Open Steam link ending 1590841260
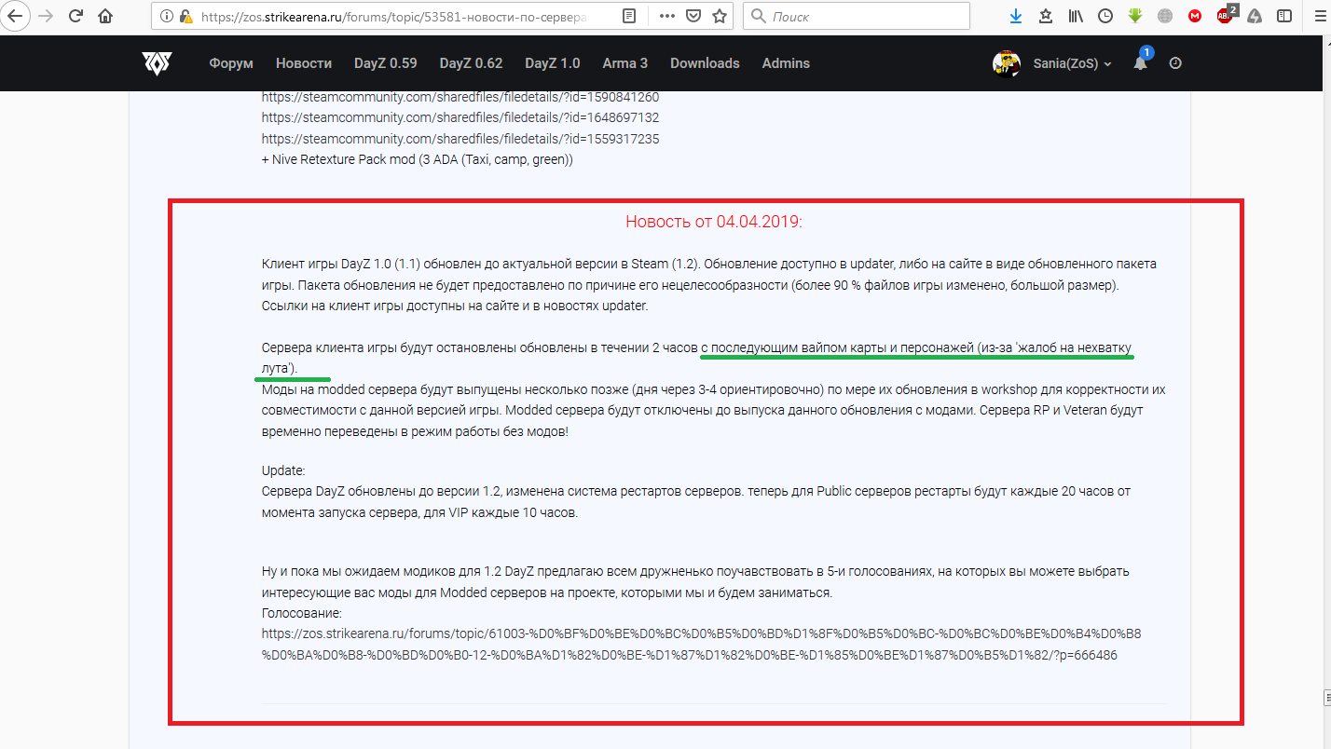The image size is (1331, 749). [460, 97]
